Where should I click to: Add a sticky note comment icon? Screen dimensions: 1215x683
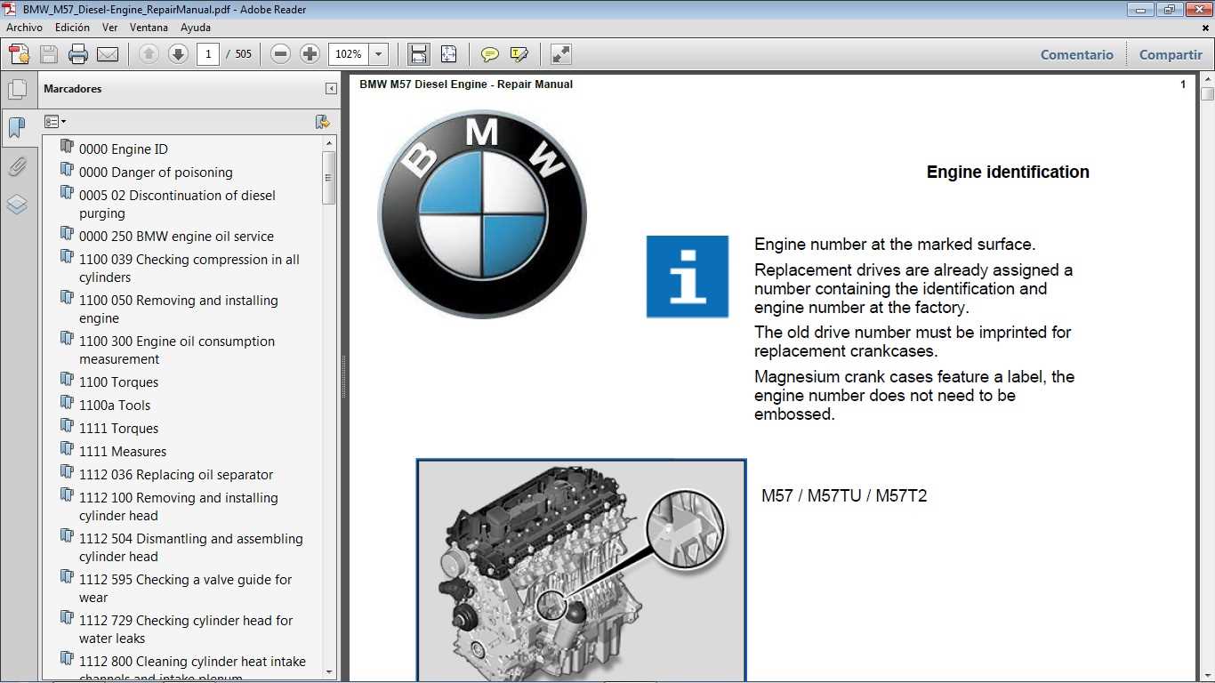click(490, 54)
